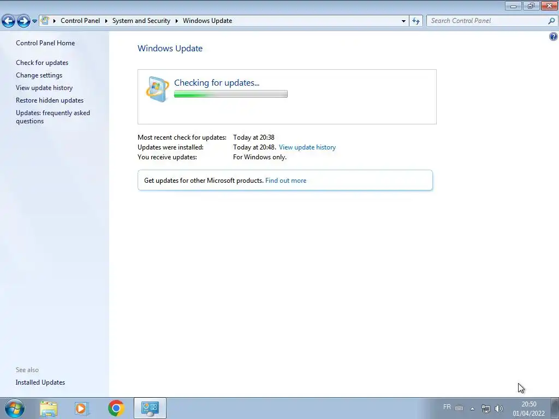Click Today at 20:38 check time

click(254, 137)
